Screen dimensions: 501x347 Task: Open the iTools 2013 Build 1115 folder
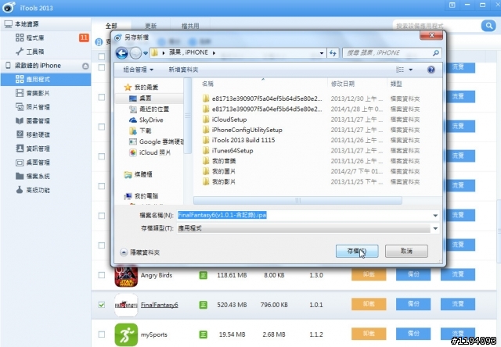coord(238,140)
